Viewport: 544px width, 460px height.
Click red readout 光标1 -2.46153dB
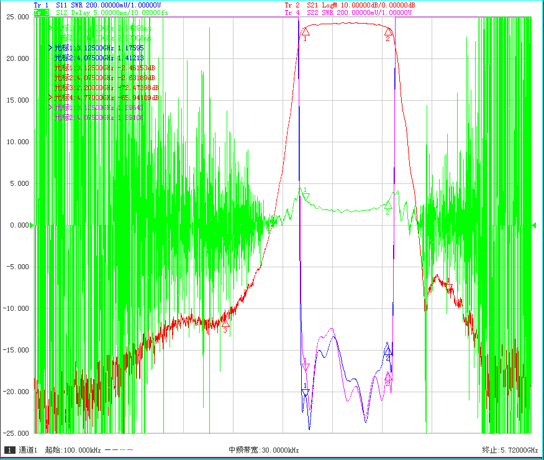pyautogui.click(x=104, y=68)
